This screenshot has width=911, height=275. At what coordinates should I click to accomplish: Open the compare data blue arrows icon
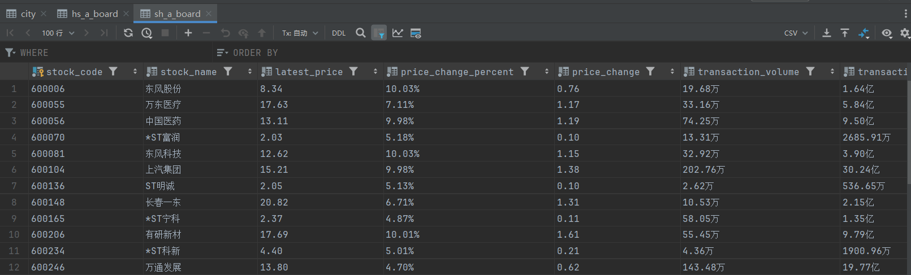pyautogui.click(x=863, y=33)
